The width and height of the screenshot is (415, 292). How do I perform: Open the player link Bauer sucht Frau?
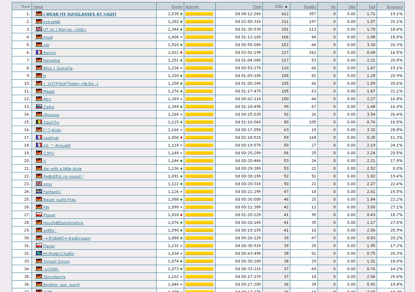click(59, 200)
